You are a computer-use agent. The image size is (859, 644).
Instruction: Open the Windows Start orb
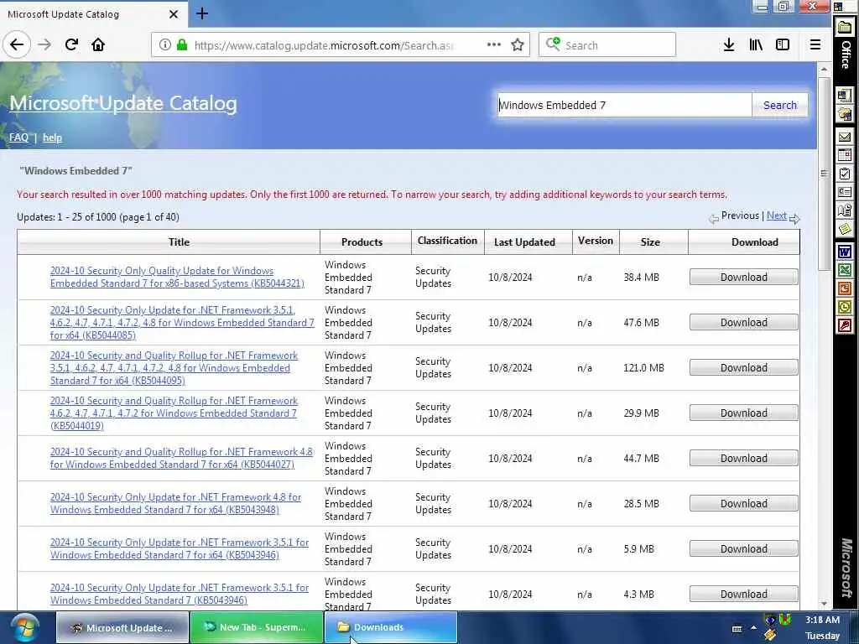(24, 627)
